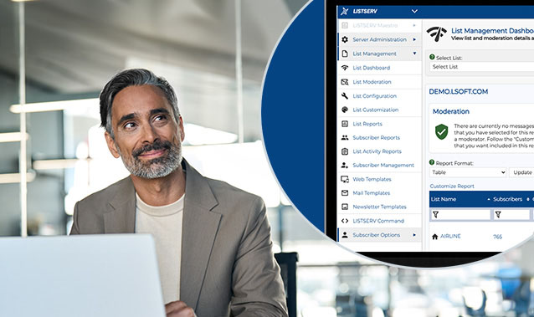The image size is (534, 317).
Task: Click the Subscriber Management person icon
Action: tap(345, 165)
